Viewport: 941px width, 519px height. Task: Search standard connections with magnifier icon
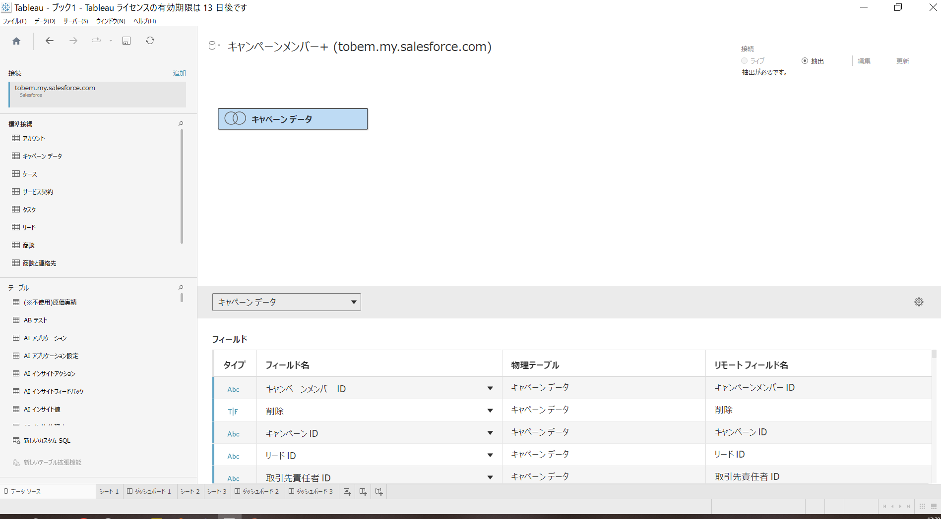point(181,124)
